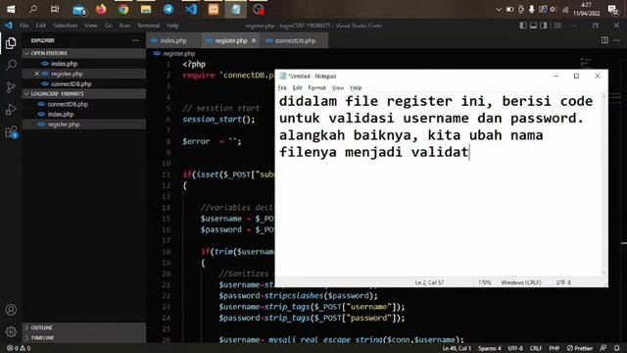Image resolution: width=627 pixels, height=353 pixels.
Task: Open Explorer Views and More Actions ellipsis
Action: 135,40
